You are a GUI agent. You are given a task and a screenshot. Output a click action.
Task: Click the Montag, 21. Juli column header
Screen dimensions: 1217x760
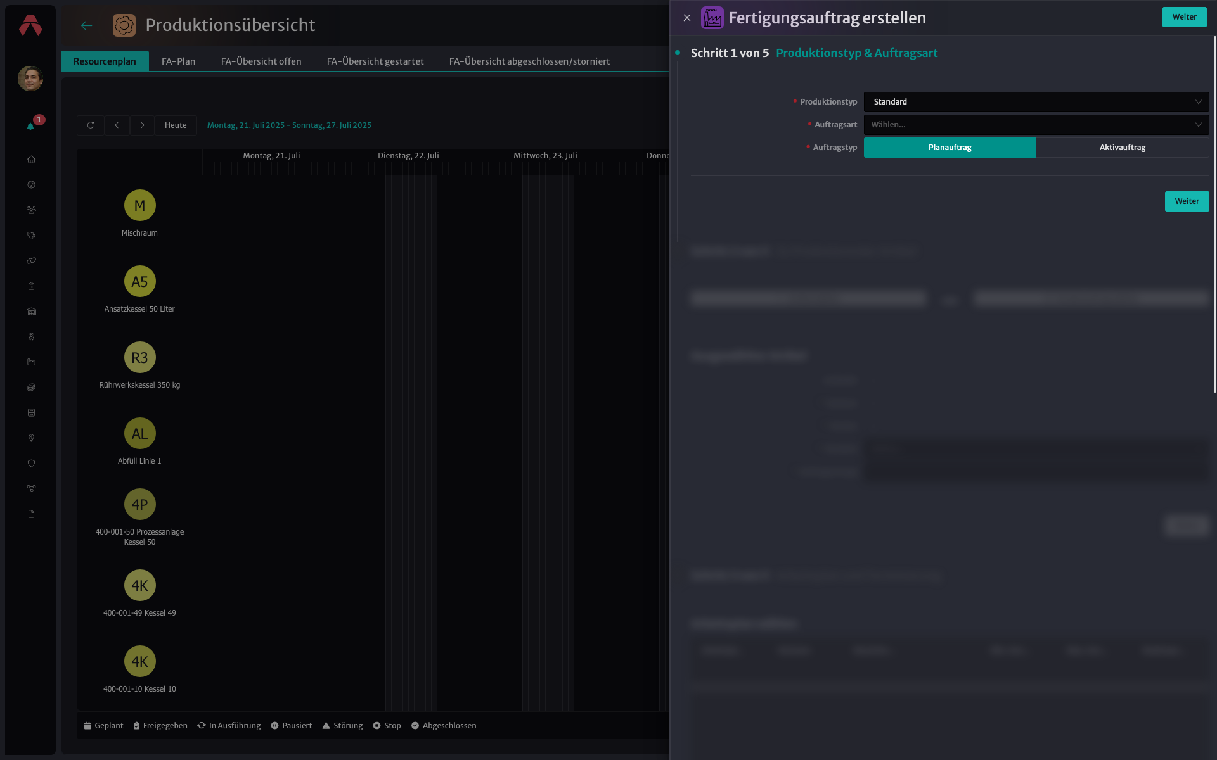pyautogui.click(x=271, y=156)
